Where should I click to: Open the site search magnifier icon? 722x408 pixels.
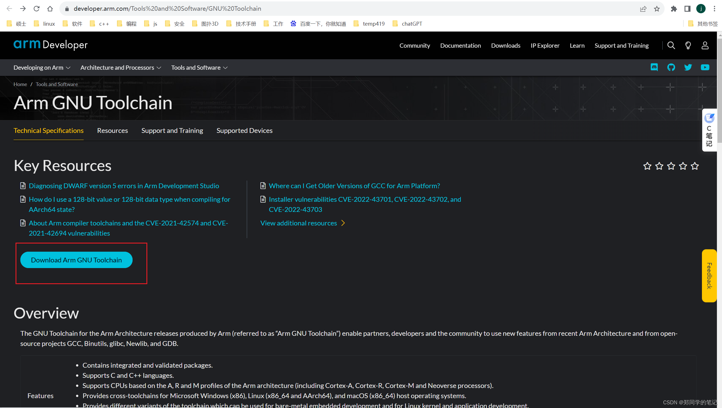coord(671,45)
